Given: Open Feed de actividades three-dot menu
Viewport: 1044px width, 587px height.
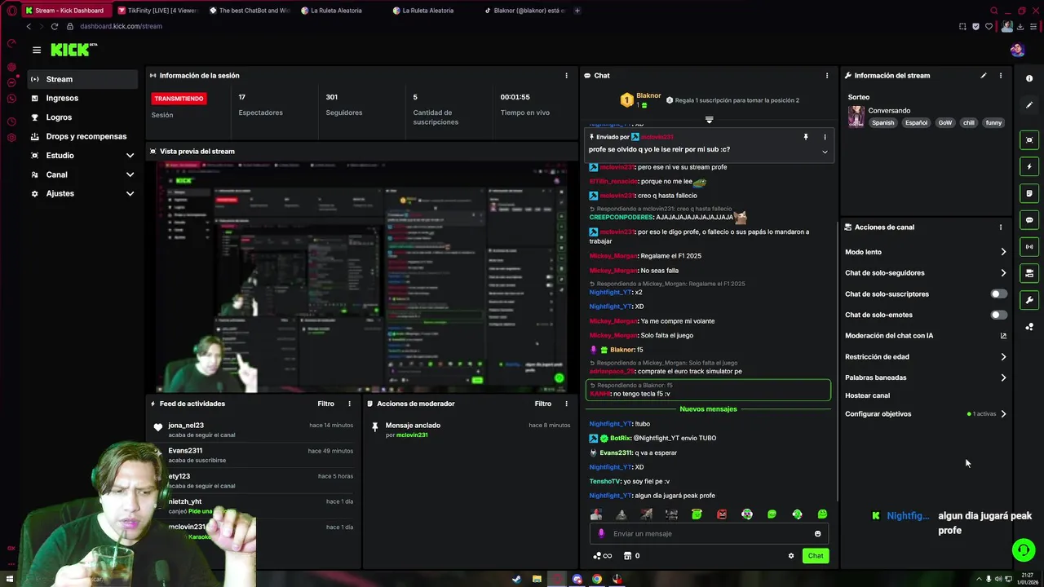Looking at the screenshot, I should point(349,404).
